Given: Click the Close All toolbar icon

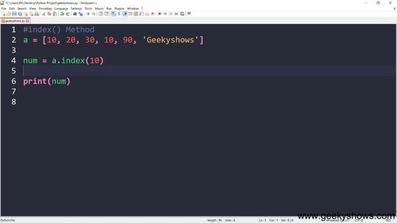Looking at the screenshot, I should pos(31,14).
